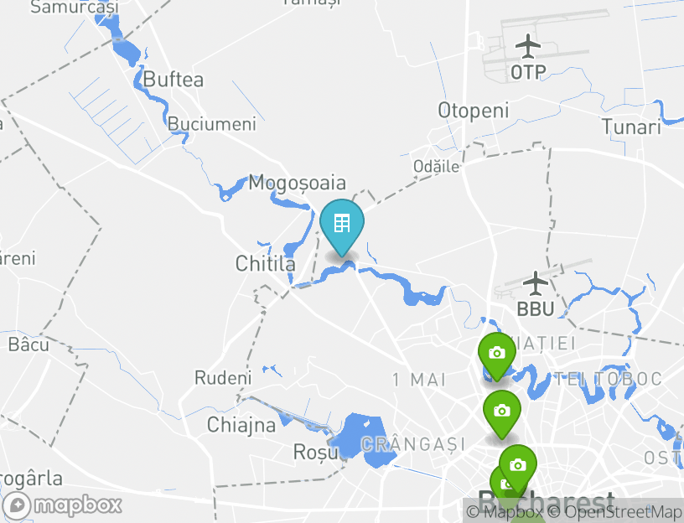Screen dimensions: 684x523
Task: Open the Mapbox logo link
Action: pos(62,506)
